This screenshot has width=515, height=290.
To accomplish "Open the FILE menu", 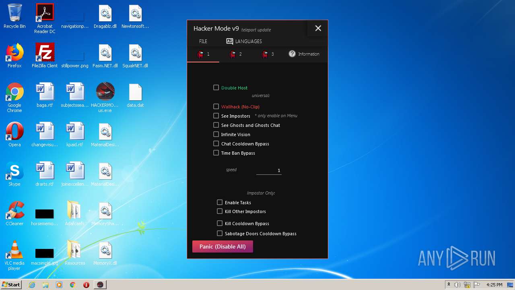I will (x=203, y=41).
